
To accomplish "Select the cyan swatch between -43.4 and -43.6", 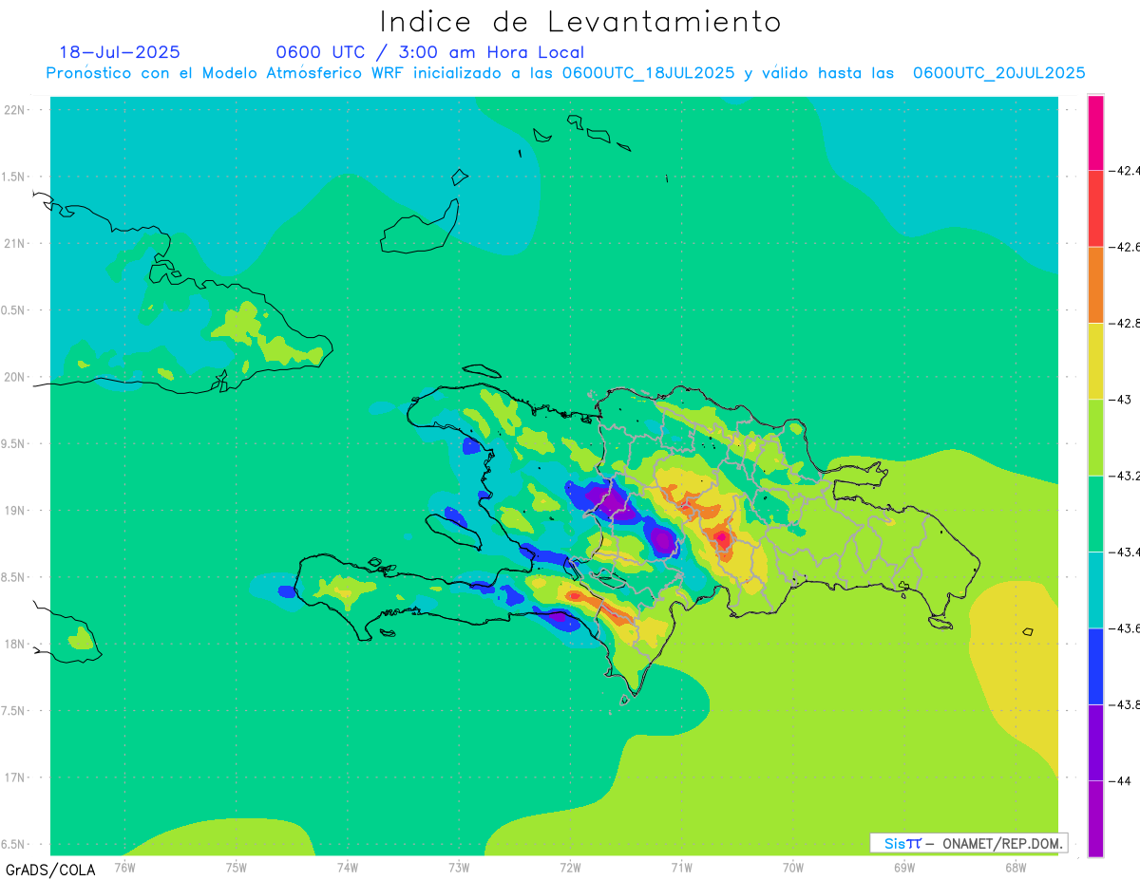I will (1095, 590).
